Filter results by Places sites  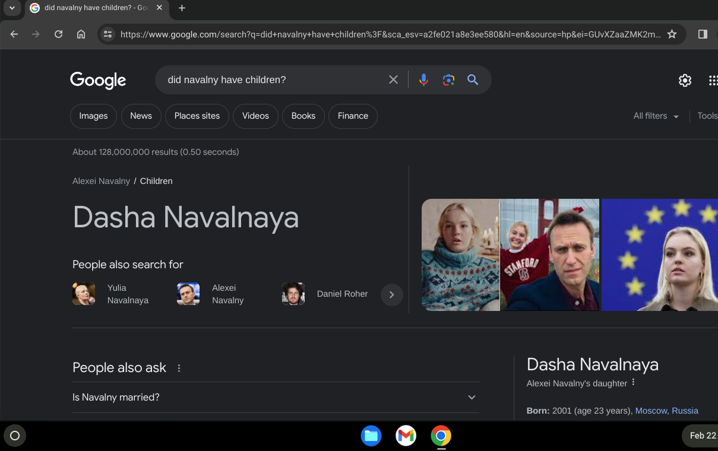click(x=197, y=116)
